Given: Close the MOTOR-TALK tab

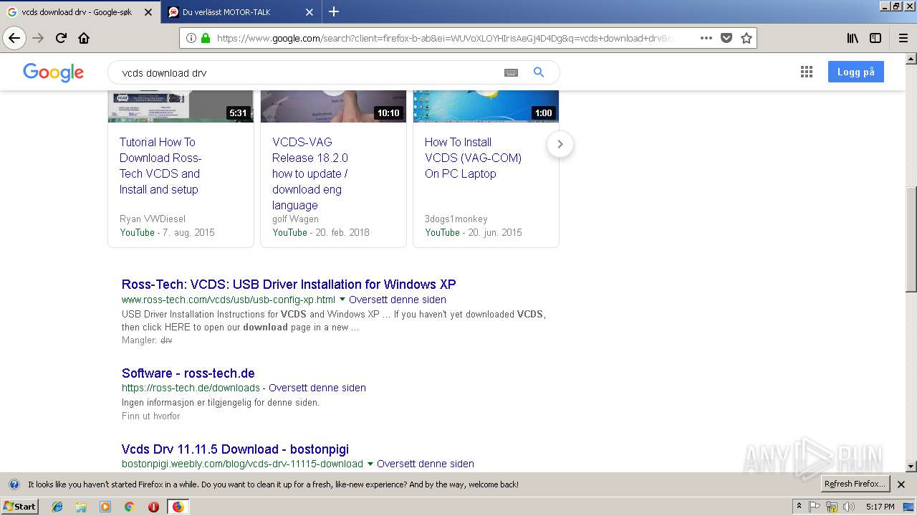Looking at the screenshot, I should pos(309,12).
